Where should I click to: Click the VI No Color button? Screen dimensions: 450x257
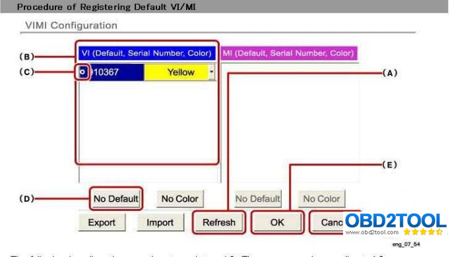click(x=180, y=198)
